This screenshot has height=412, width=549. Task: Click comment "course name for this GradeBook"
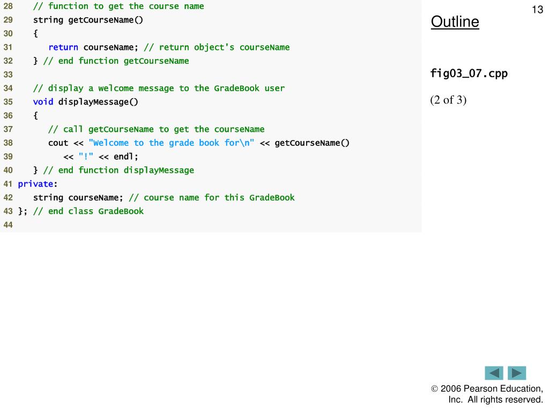[212, 197]
